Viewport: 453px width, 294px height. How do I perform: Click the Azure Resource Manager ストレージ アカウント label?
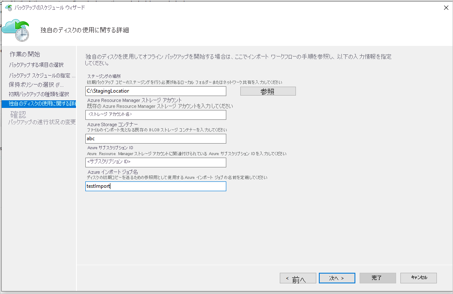pos(134,100)
